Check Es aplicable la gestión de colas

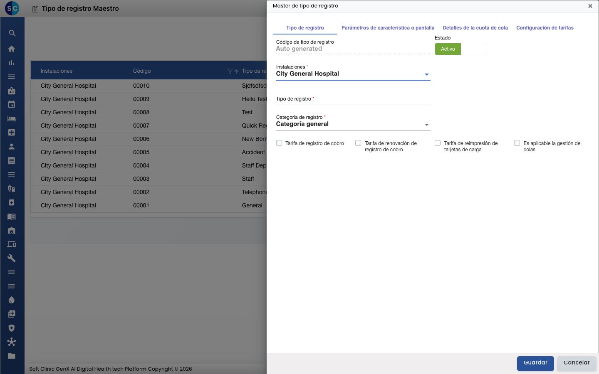coord(517,143)
